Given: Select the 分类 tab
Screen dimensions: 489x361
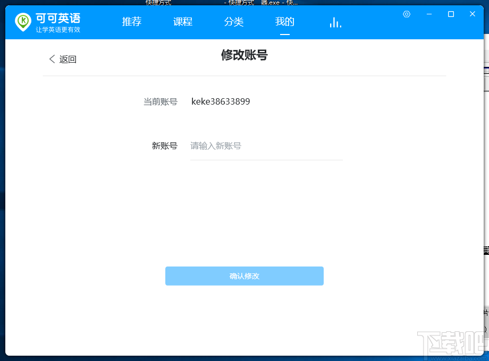Looking at the screenshot, I should tap(233, 22).
